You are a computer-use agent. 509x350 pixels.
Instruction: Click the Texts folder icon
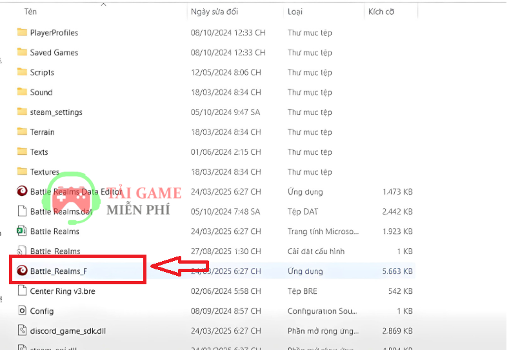(22, 151)
